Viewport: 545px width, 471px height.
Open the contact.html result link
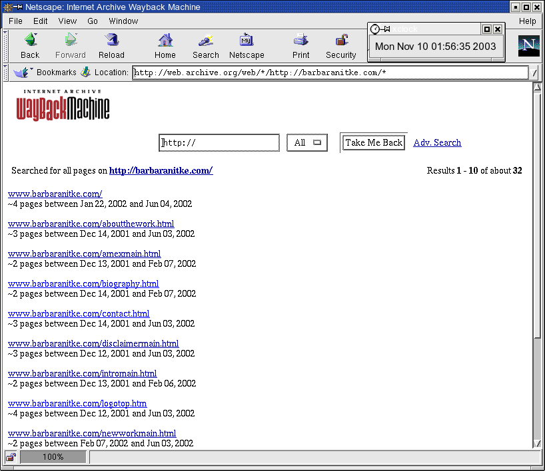pyautogui.click(x=79, y=313)
